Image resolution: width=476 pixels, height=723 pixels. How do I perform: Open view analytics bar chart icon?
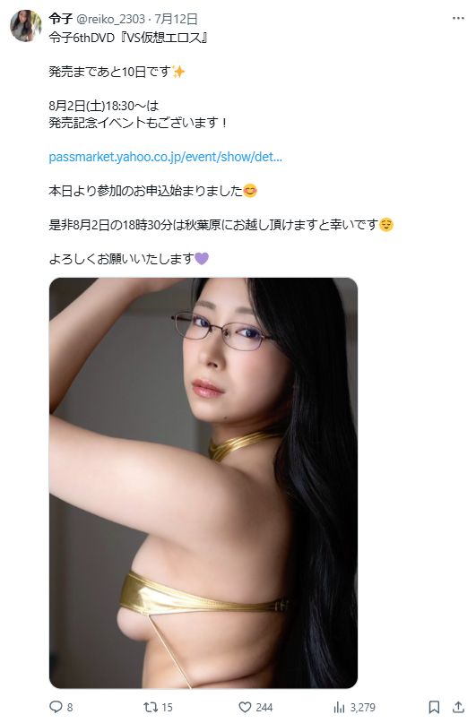[339, 707]
